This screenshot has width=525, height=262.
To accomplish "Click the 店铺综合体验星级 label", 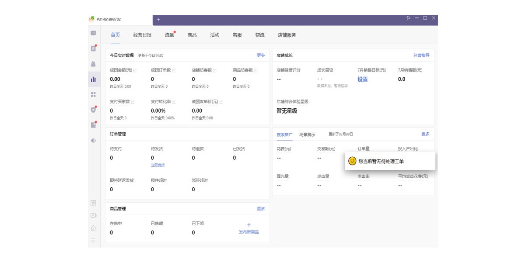I will [293, 102].
